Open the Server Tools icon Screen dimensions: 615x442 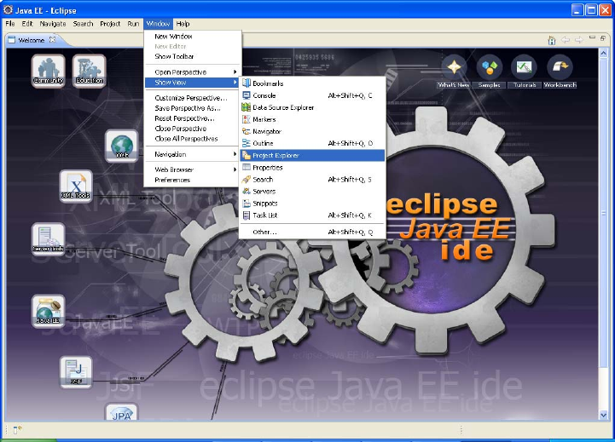pyautogui.click(x=49, y=239)
